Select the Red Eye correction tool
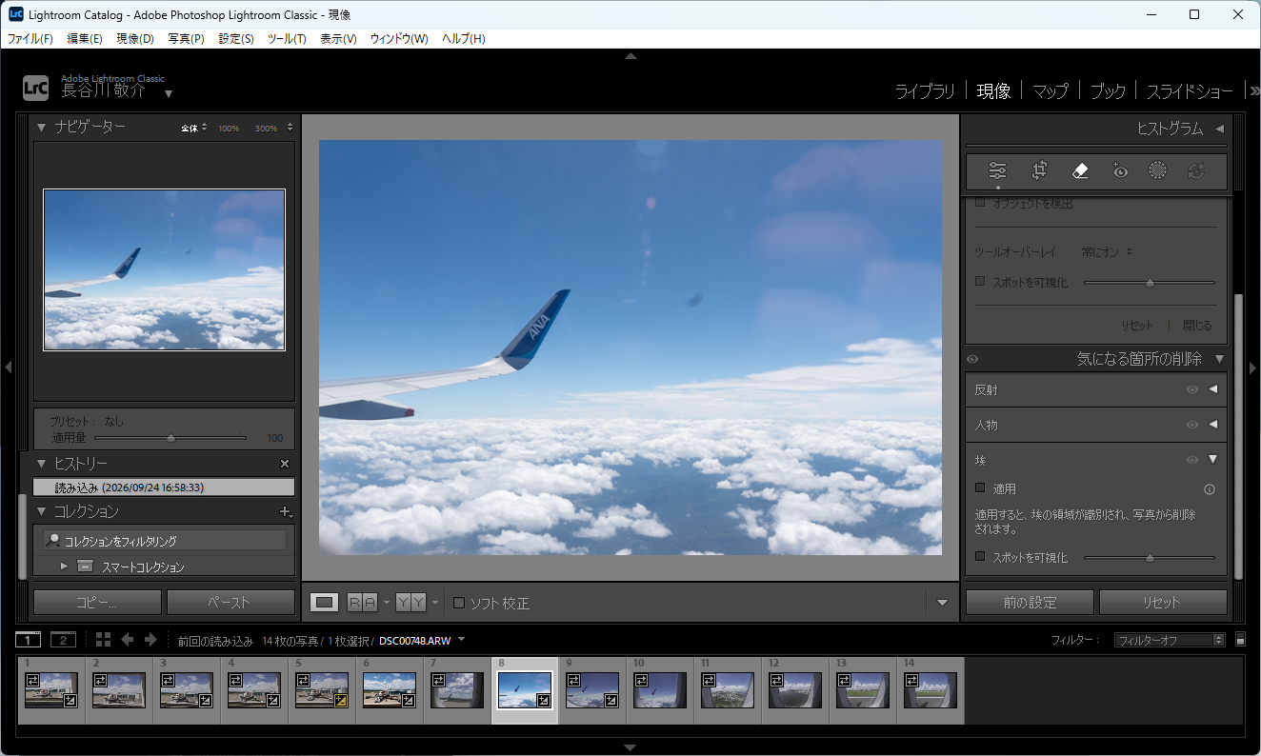This screenshot has height=756, width=1261. 1120,170
